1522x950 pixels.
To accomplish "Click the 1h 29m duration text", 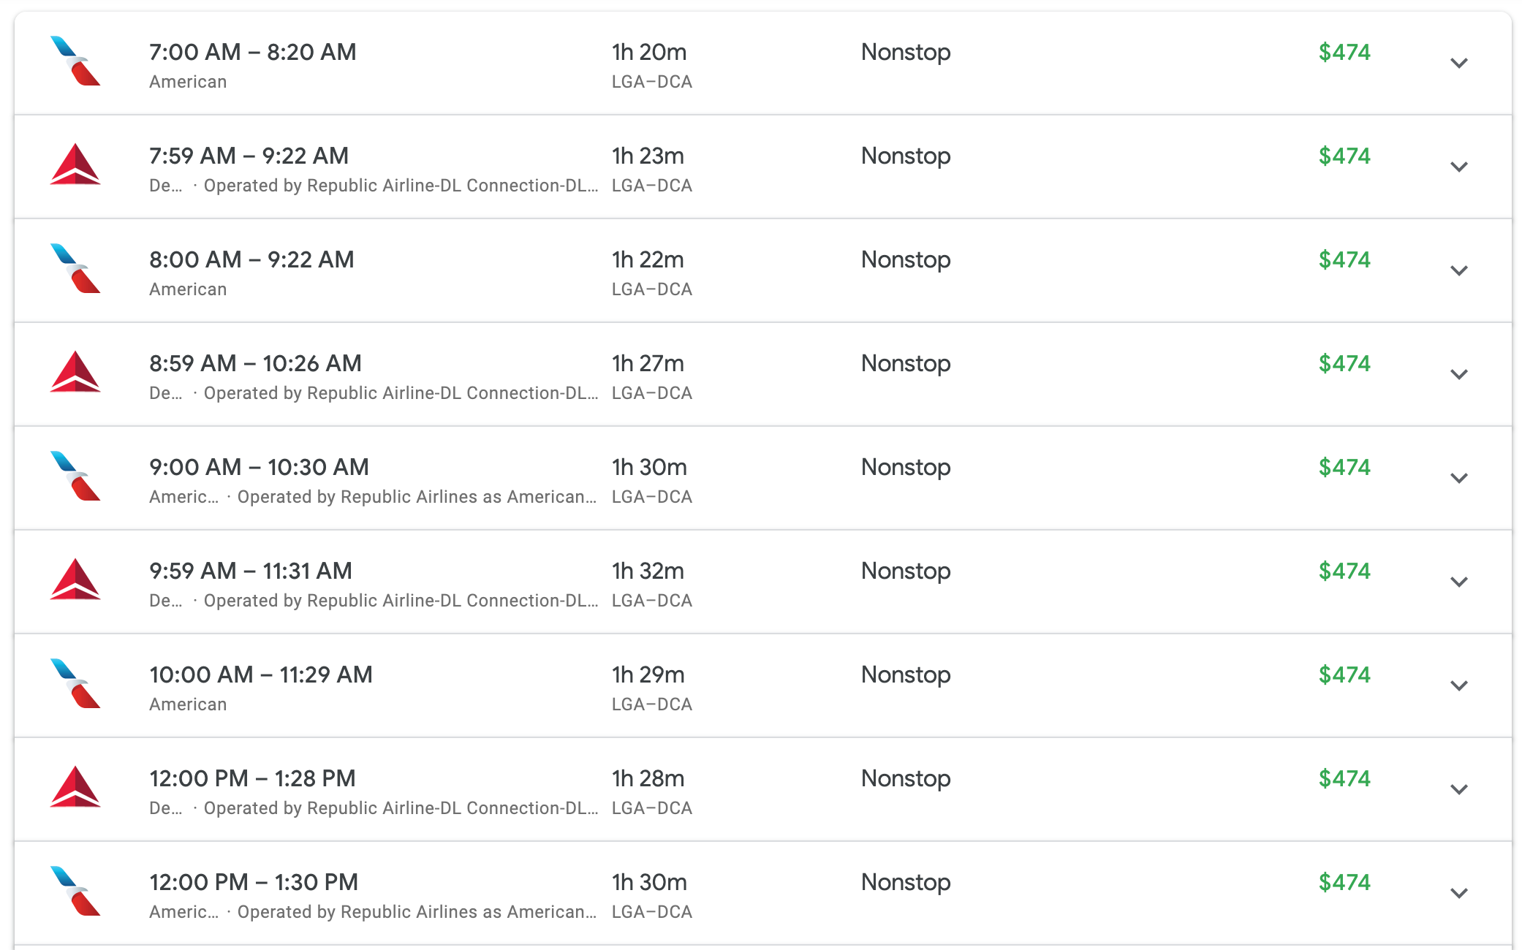I will point(648,674).
